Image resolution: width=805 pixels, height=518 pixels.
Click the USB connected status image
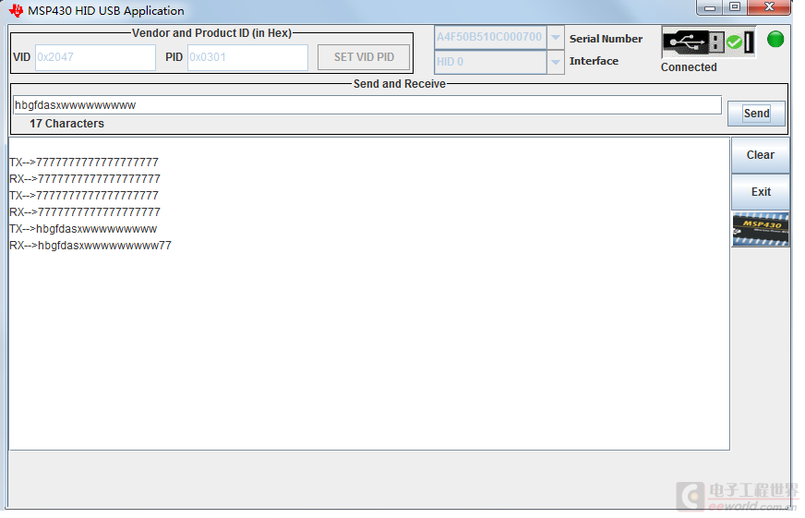click(x=708, y=42)
